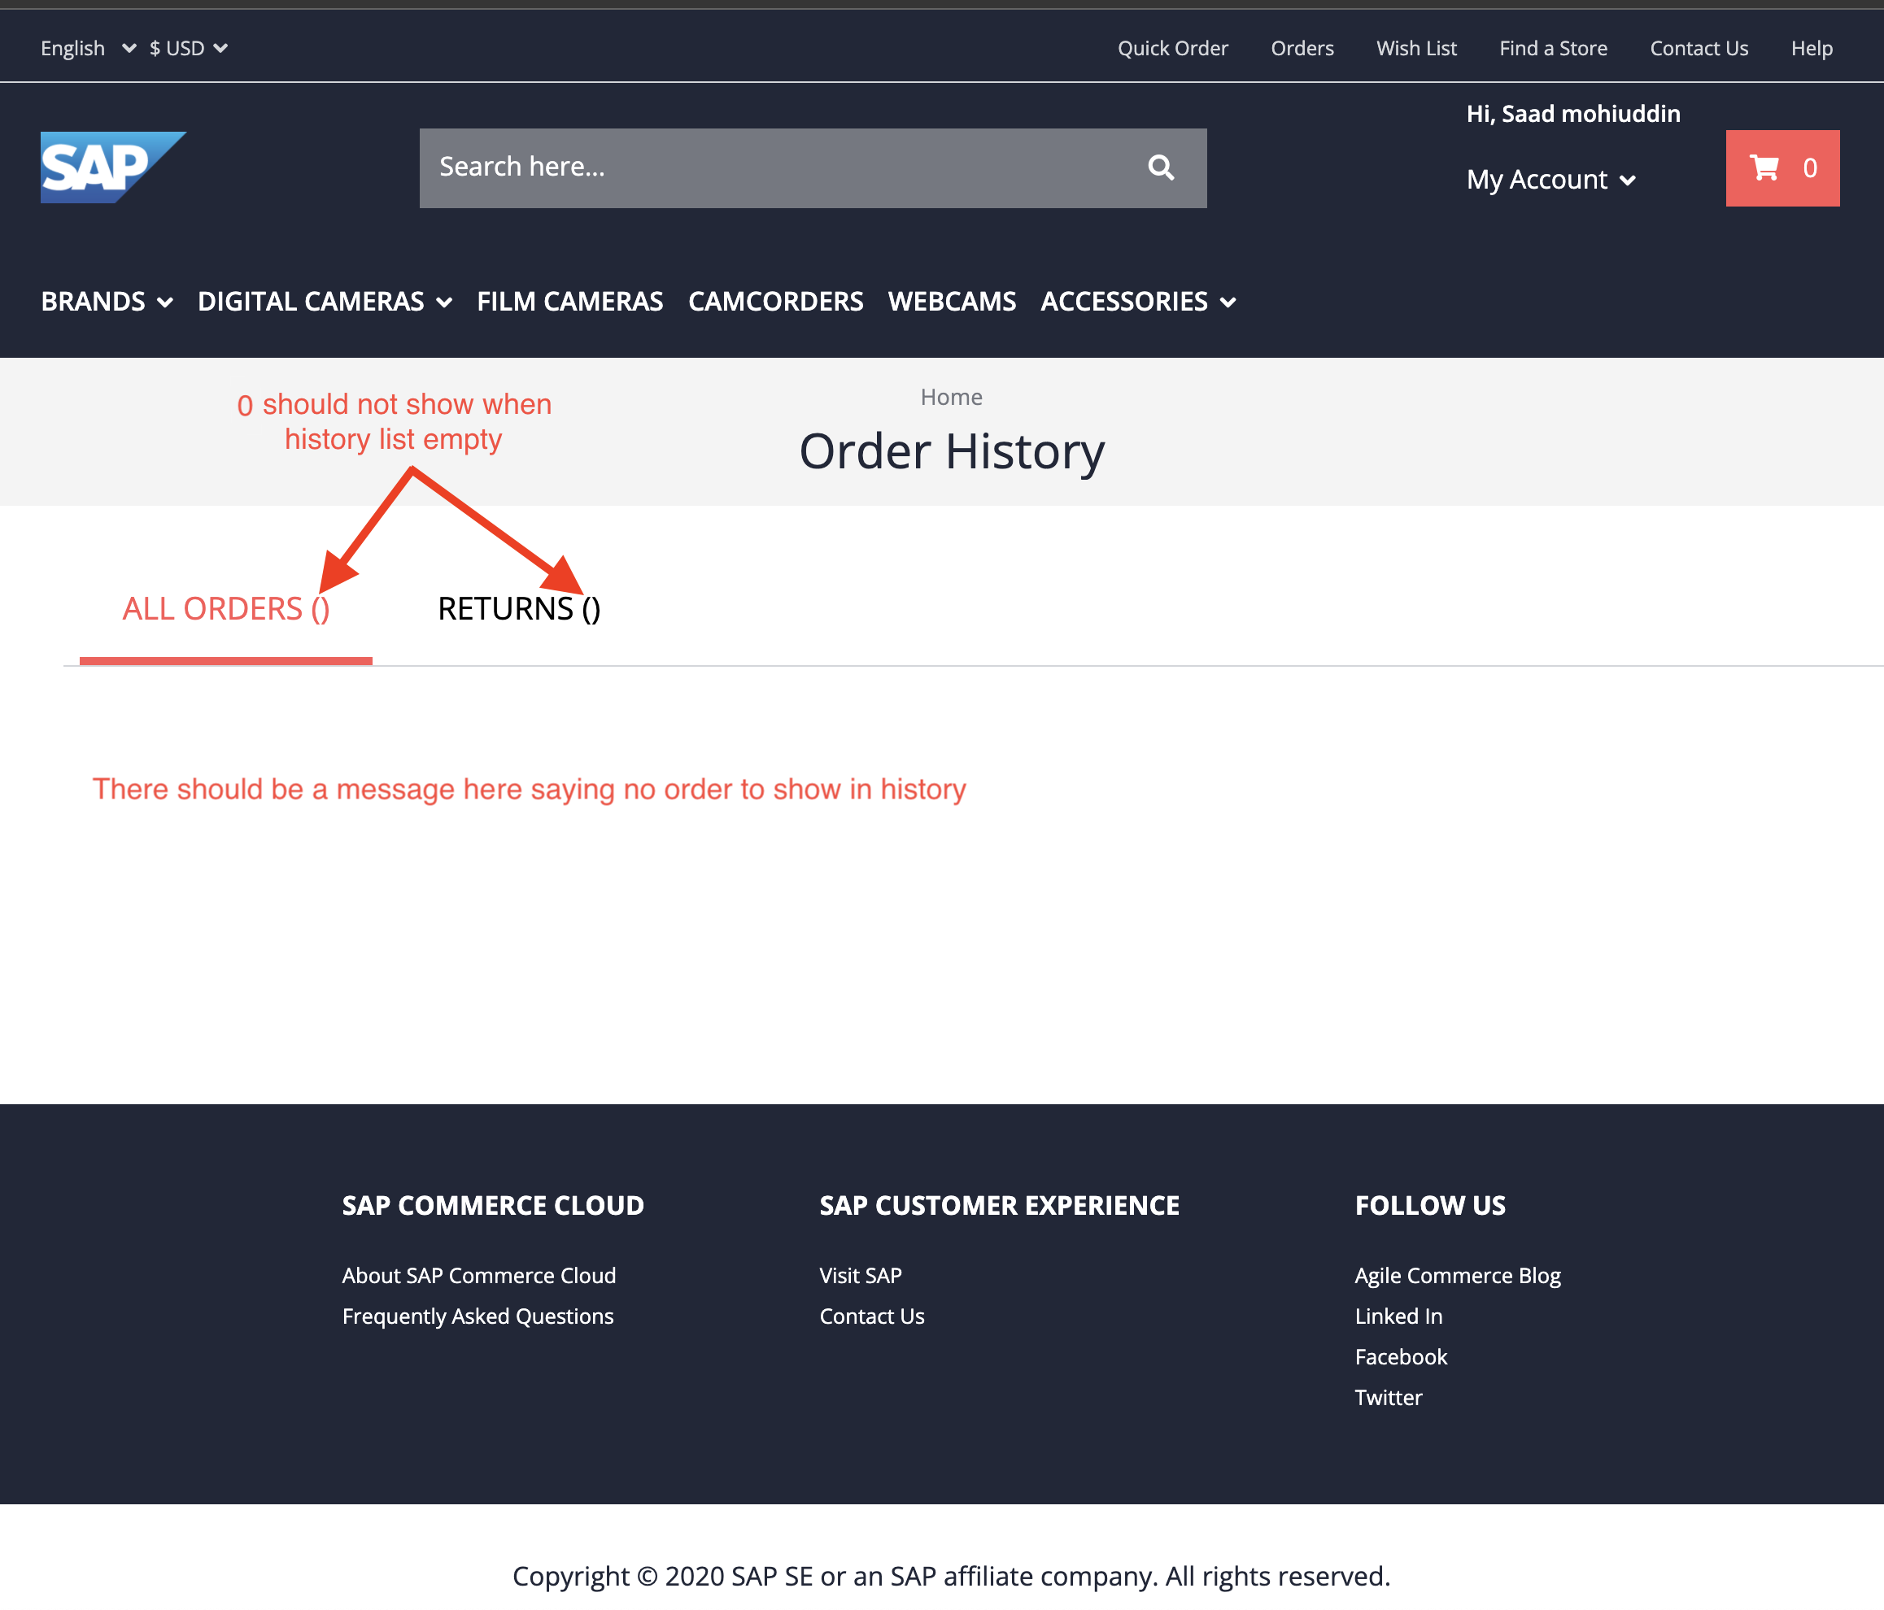
Task: Expand the Accessories menu
Action: (x=1138, y=302)
